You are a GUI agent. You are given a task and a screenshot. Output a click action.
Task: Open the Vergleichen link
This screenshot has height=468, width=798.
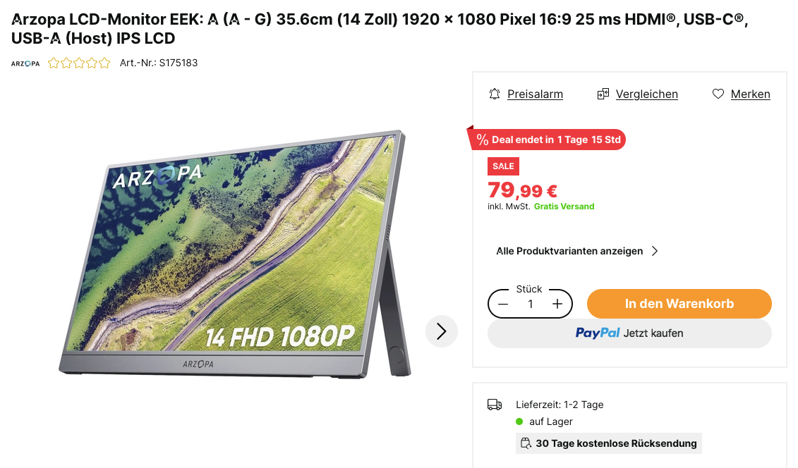(x=646, y=94)
